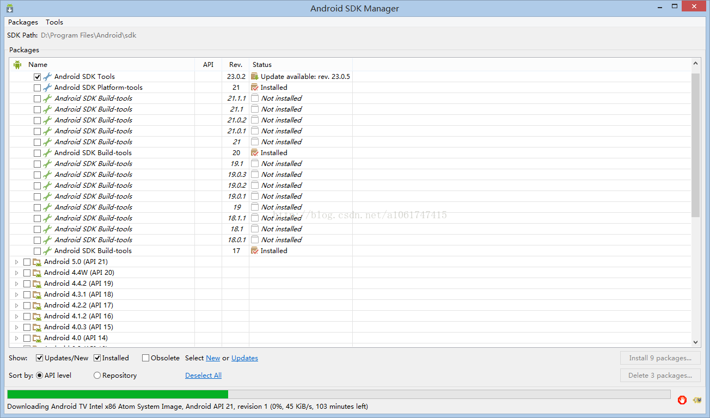Click the Android SDK Tools wrench icon
This screenshot has height=418, width=710.
[47, 77]
